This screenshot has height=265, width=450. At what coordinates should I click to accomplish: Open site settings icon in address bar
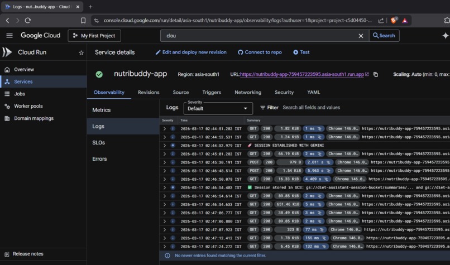(97, 20)
